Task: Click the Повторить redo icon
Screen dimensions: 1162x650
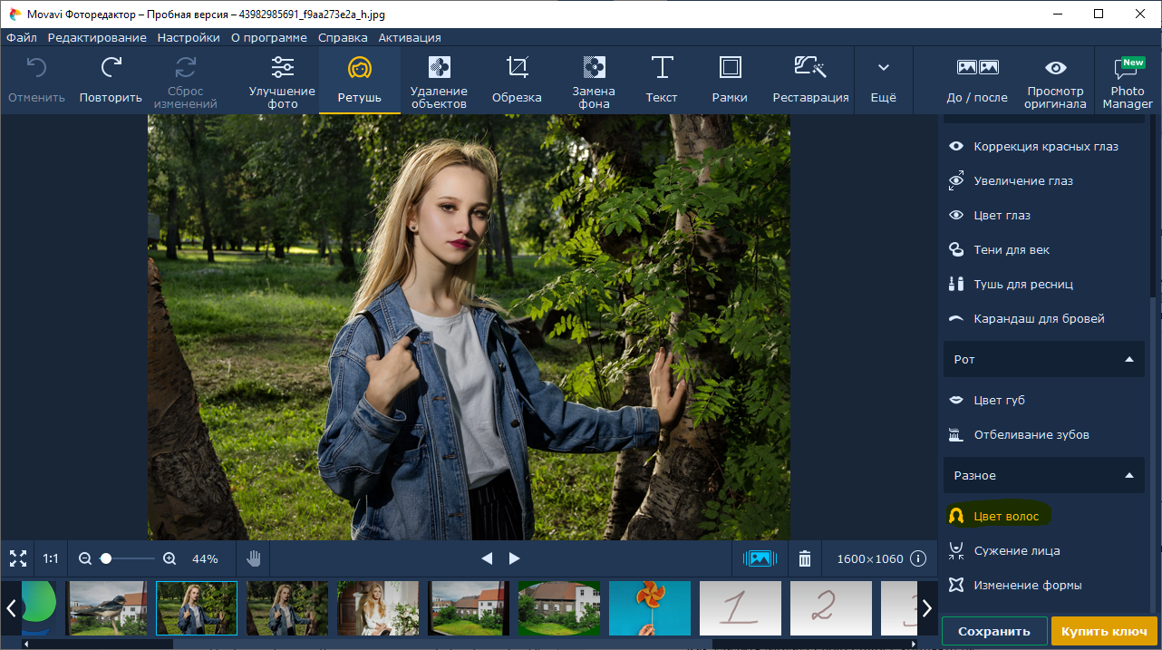Action: click(x=111, y=68)
